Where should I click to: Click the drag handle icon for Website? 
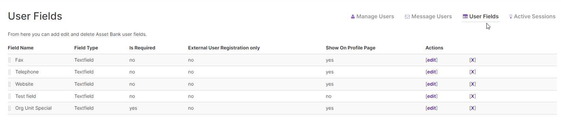pyautogui.click(x=9, y=84)
